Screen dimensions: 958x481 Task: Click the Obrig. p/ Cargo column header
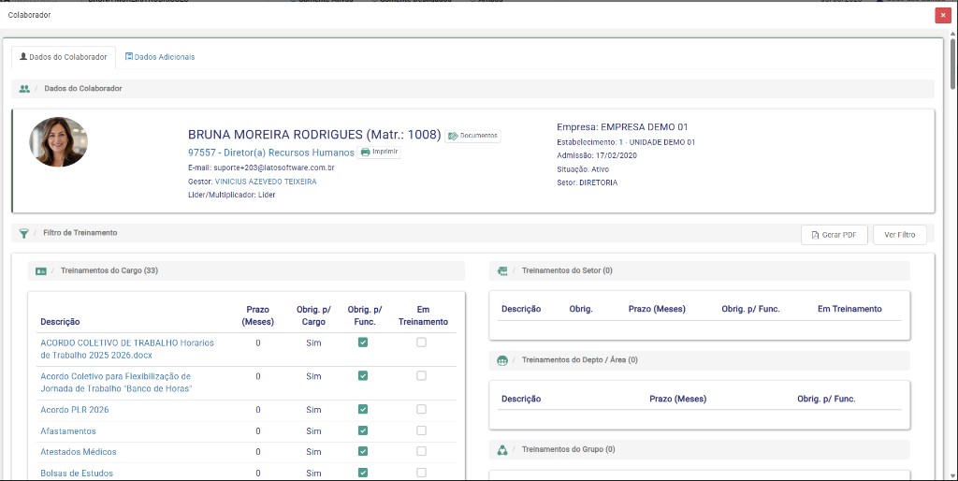[x=313, y=315]
